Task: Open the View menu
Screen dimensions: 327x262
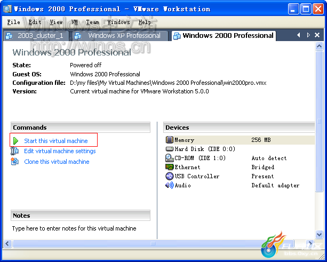Action: (56, 22)
